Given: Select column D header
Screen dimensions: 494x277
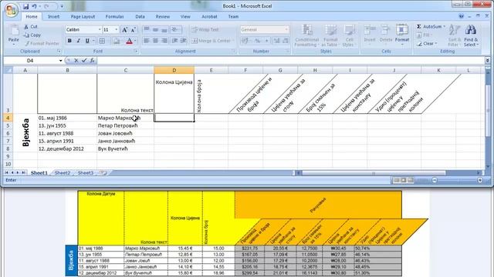Looking at the screenshot, I should click(174, 70).
